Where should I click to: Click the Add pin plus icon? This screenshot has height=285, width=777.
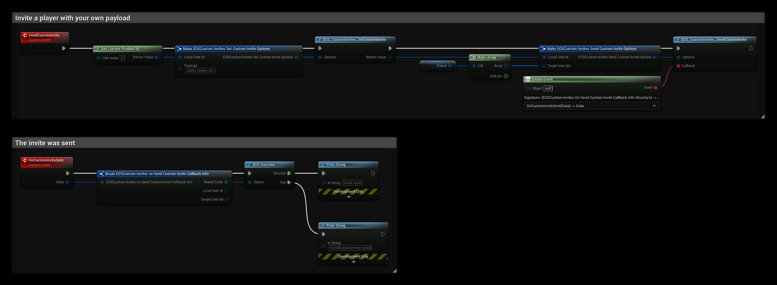point(506,76)
